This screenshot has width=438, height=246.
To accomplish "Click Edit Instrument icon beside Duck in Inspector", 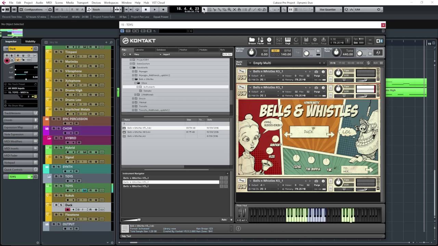I will [x=35, y=49].
